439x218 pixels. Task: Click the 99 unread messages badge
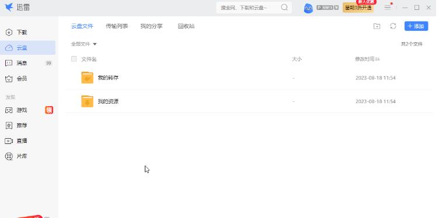pos(48,63)
